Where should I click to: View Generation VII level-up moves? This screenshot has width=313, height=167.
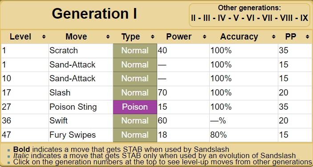(x=267, y=18)
